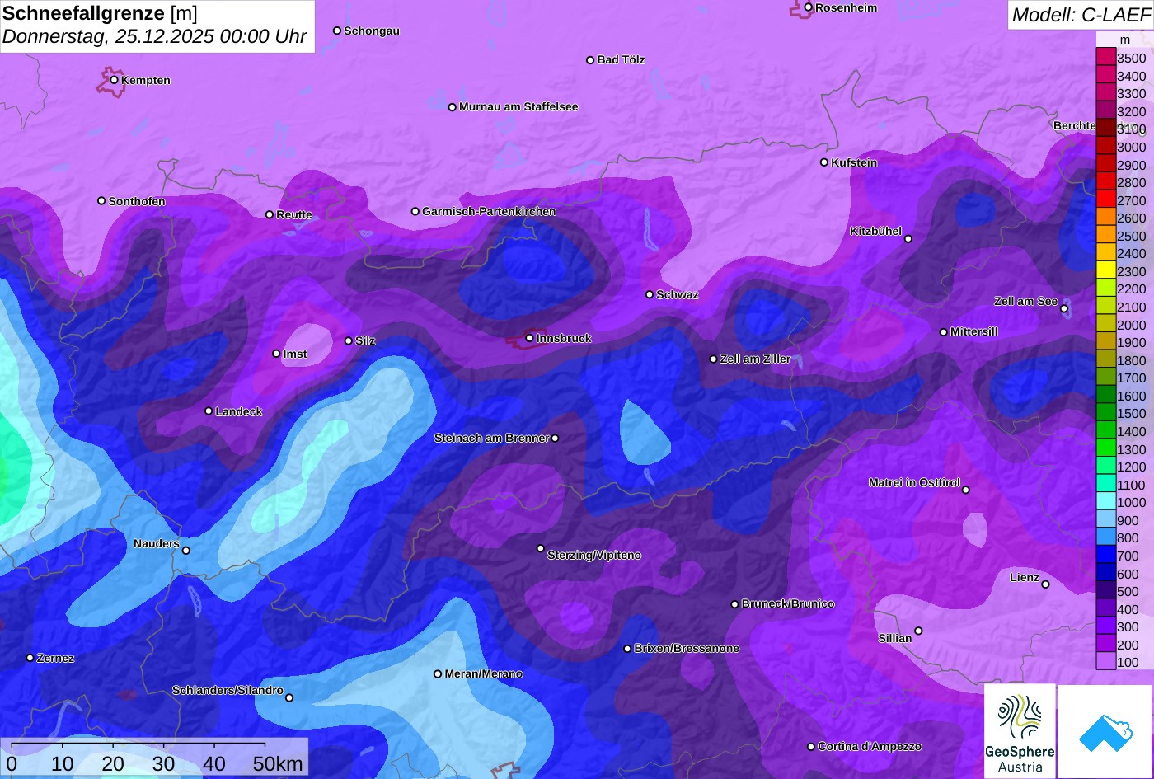Click the Matrei in Osttirol marker
1154x779 pixels.
(x=966, y=490)
